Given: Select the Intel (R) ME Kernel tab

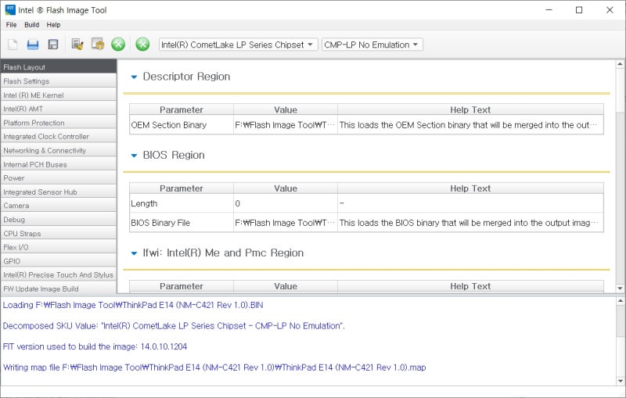Looking at the screenshot, I should pyautogui.click(x=58, y=95).
